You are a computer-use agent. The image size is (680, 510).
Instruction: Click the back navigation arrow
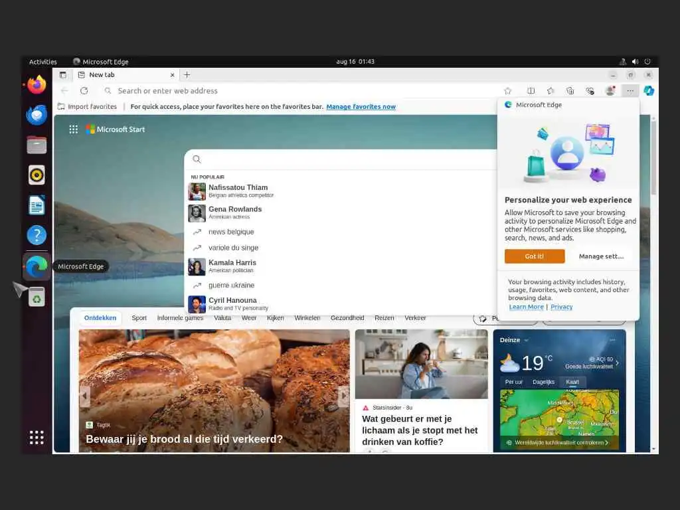pos(64,90)
